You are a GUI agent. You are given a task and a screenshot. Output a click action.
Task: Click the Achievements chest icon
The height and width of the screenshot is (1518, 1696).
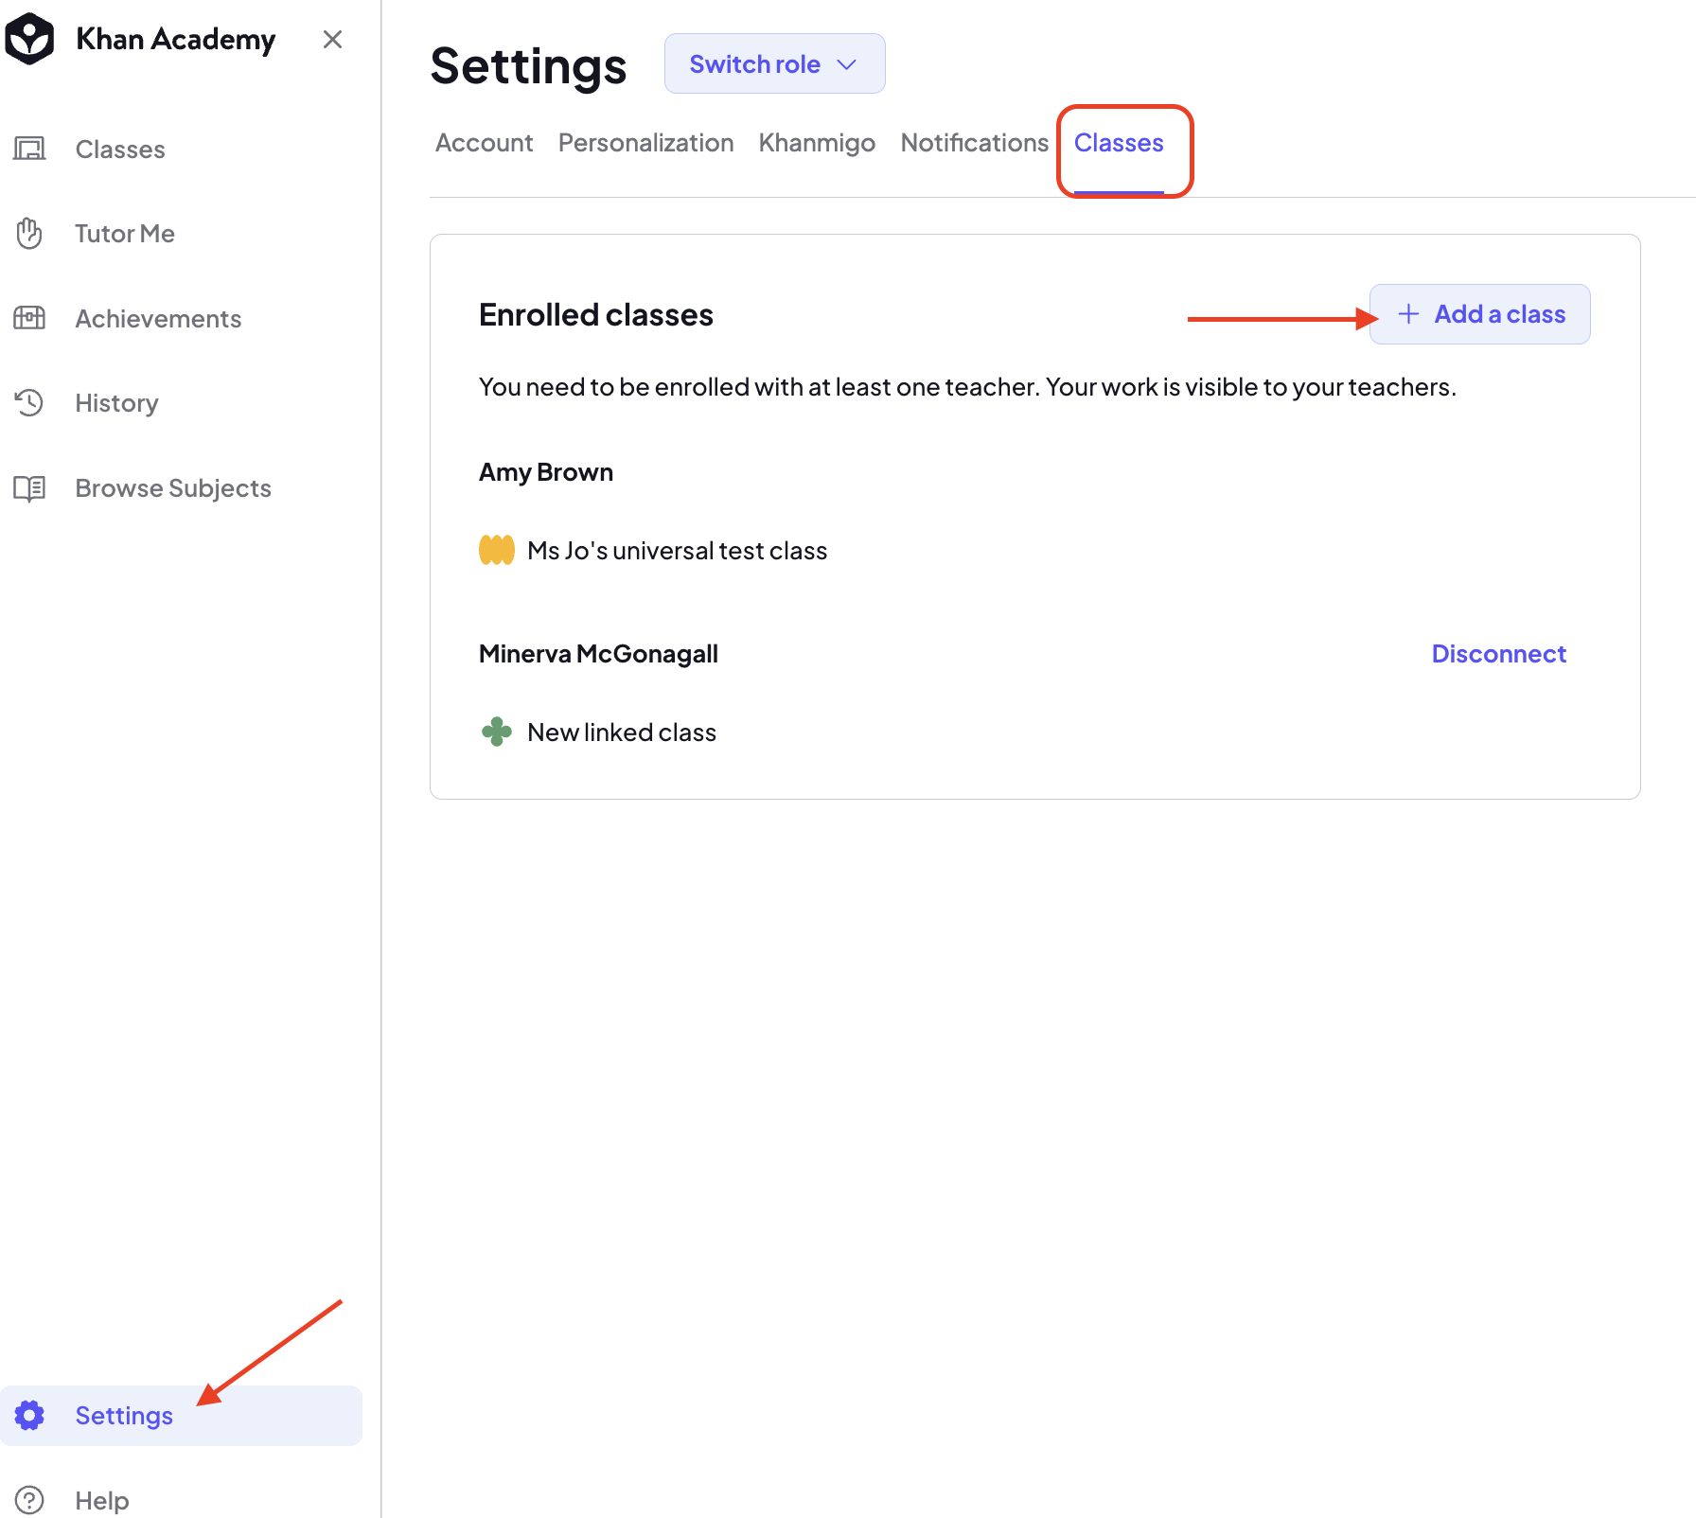point(29,318)
